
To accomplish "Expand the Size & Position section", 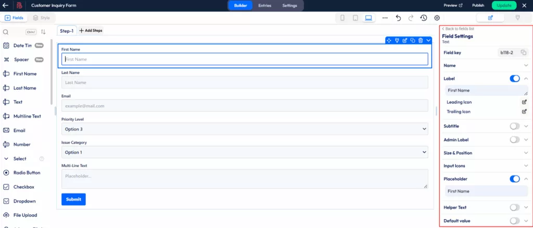I will click(x=526, y=153).
